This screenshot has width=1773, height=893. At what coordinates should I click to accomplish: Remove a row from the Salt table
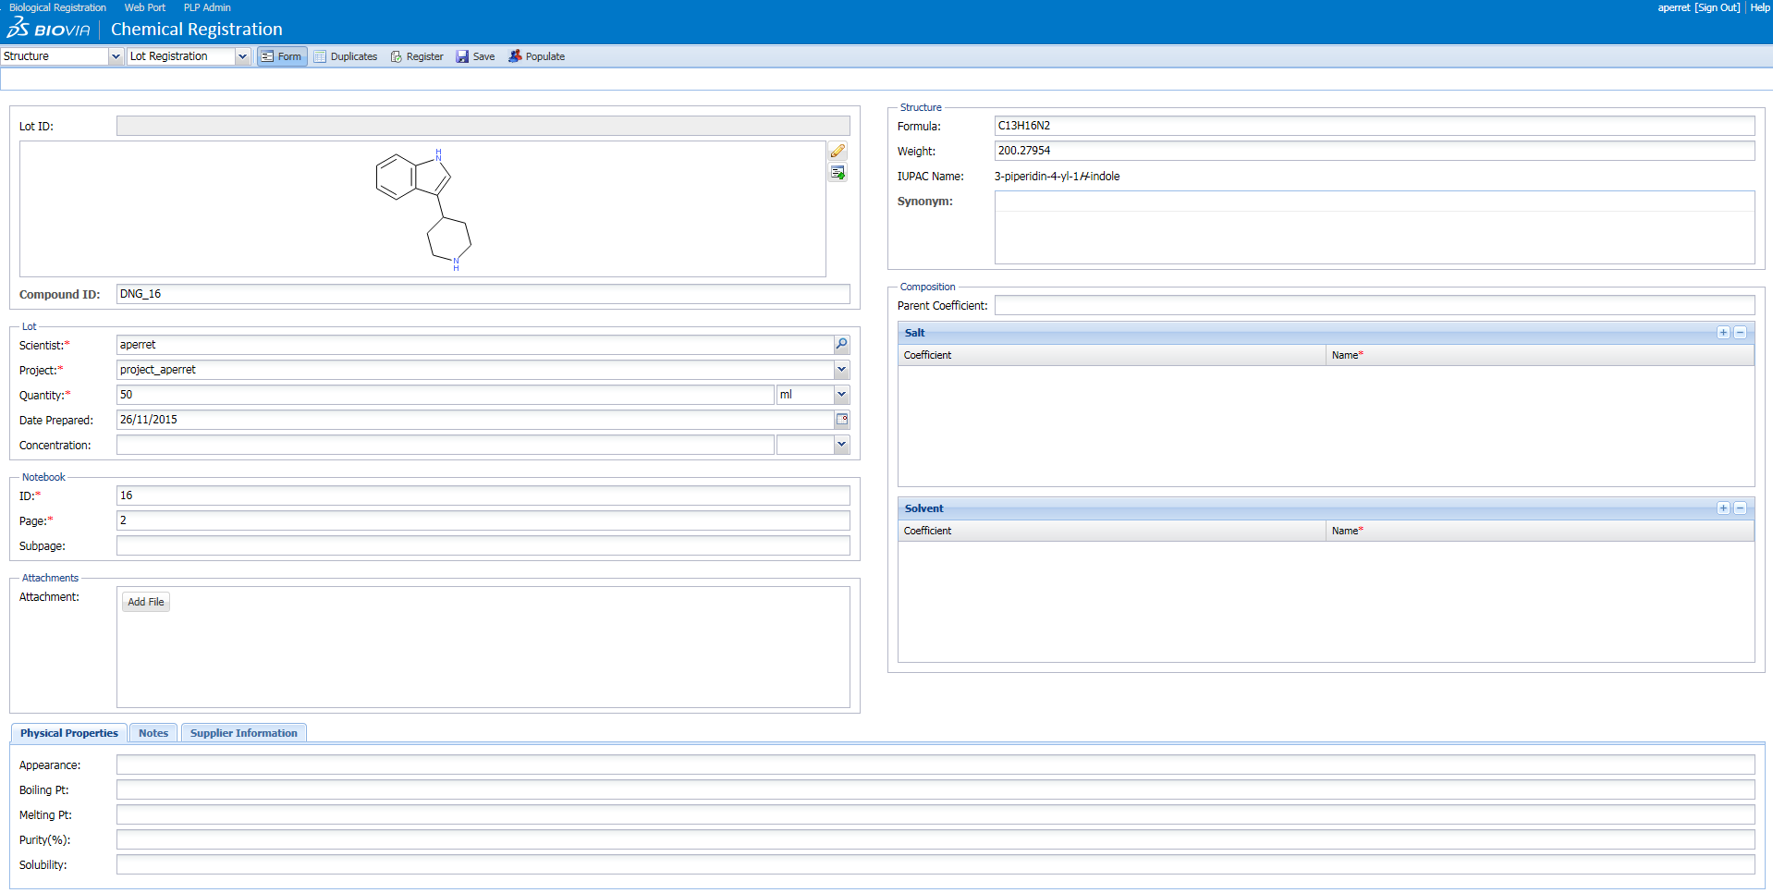(1740, 333)
